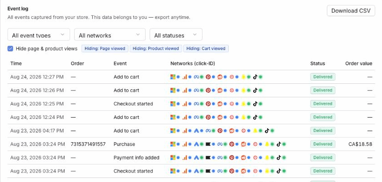Image resolution: width=382 pixels, height=182 pixels.
Task: Click Delivered badge in Purchase row
Action: point(323,144)
